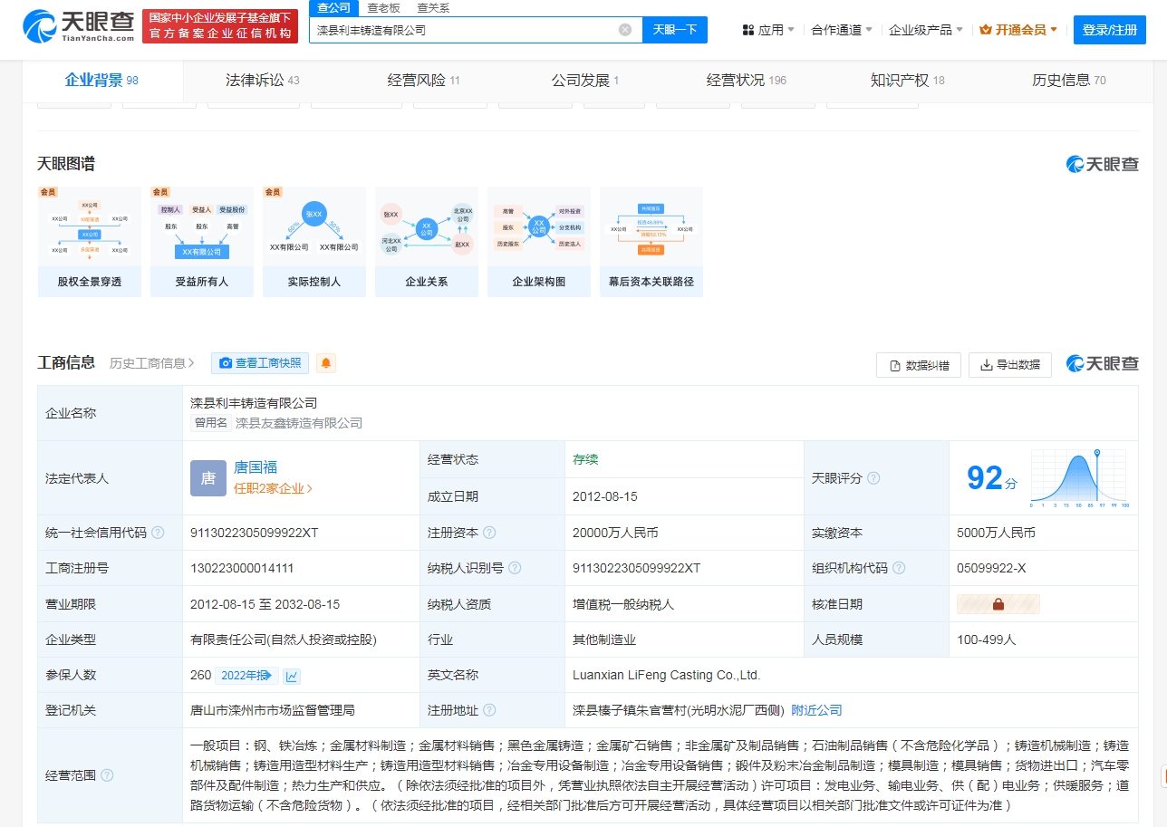This screenshot has width=1167, height=827.
Task: Click the founding date 2012-08-15 under 成立日期
Action: pos(605,496)
